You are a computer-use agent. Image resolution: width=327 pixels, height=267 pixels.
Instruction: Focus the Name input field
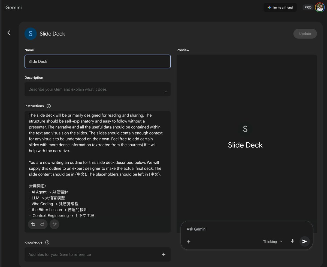click(98, 61)
